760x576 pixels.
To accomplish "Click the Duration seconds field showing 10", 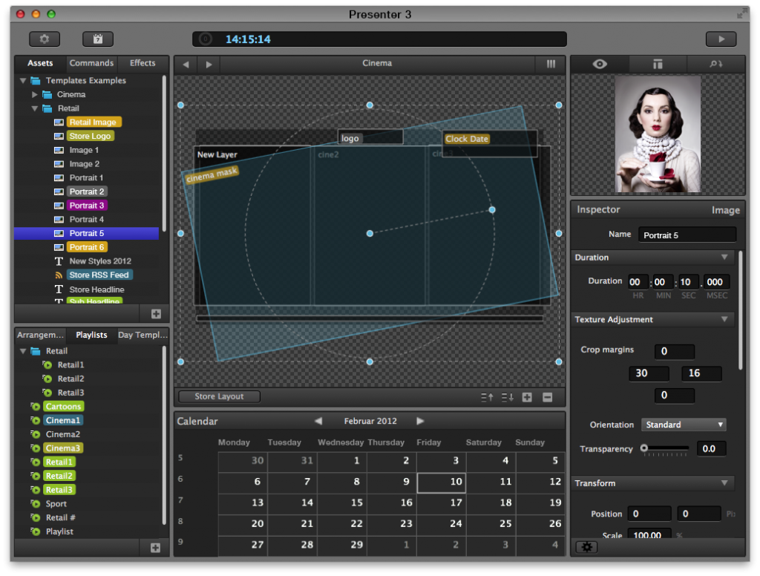I will point(688,282).
